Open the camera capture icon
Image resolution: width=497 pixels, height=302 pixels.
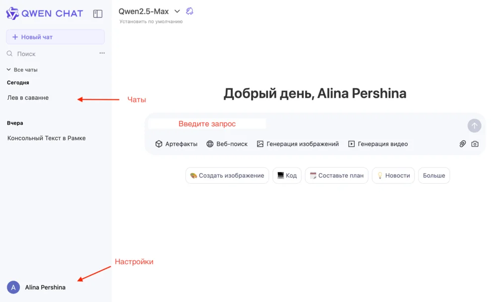coord(475,144)
